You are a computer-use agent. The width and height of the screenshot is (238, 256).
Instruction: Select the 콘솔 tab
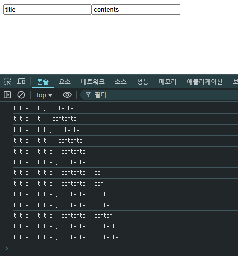click(x=43, y=82)
